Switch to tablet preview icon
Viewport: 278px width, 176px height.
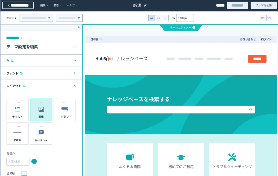[158, 18]
